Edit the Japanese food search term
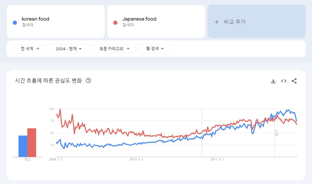312x184 pixels. (x=139, y=19)
